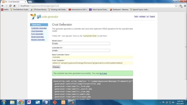This screenshot has width=187, height=105.
Task: Show hidden system tray icons
Action: coord(160,102)
